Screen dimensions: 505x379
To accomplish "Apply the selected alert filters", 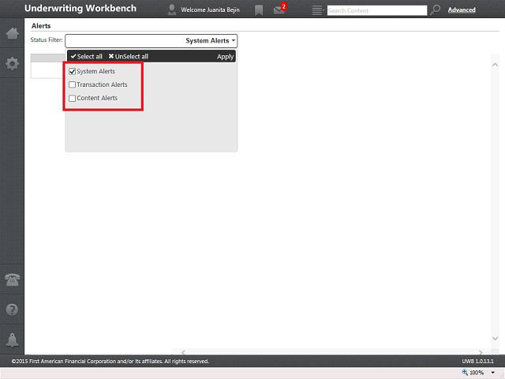I will coord(225,57).
